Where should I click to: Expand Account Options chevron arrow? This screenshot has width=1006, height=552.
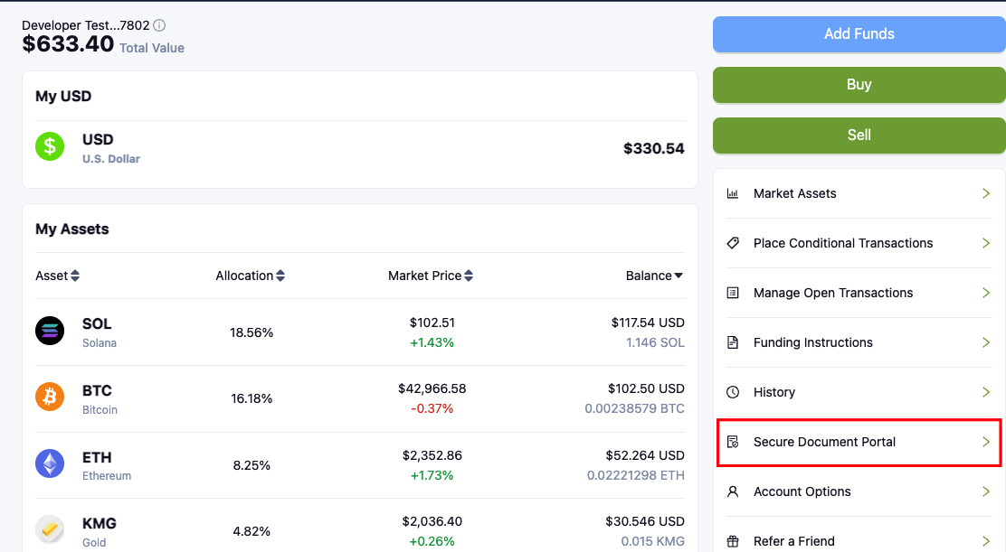point(986,491)
